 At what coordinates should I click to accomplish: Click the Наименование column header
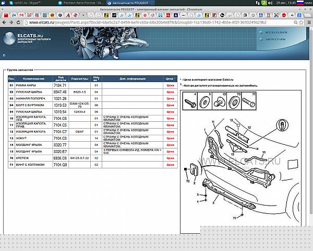point(33,78)
